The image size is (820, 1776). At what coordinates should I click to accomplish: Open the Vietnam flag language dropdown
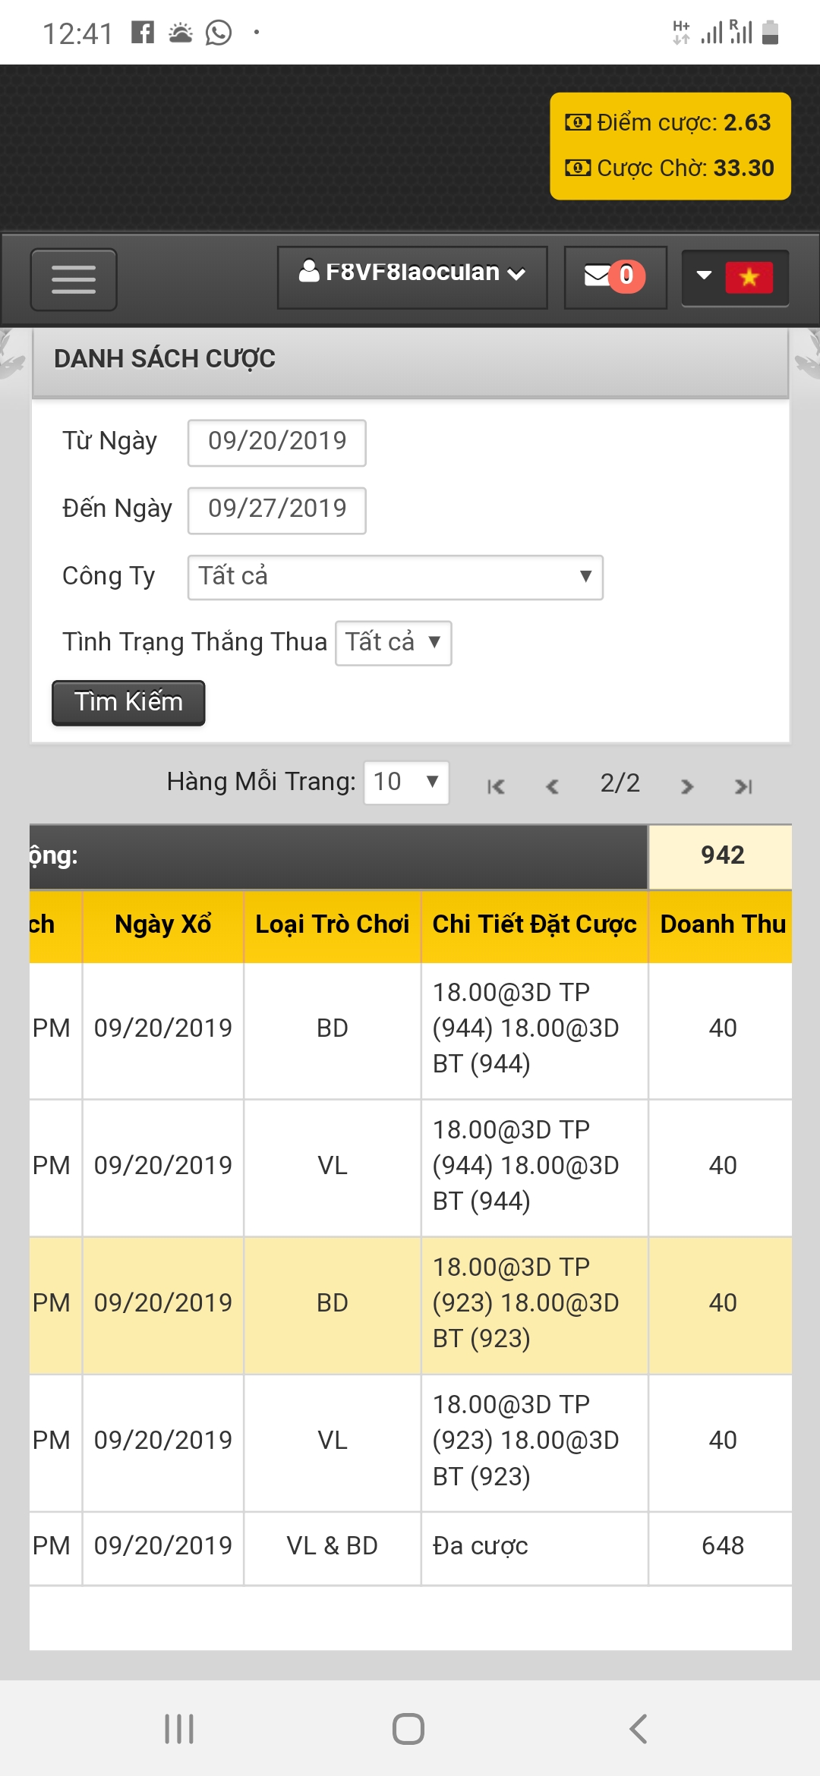(735, 278)
